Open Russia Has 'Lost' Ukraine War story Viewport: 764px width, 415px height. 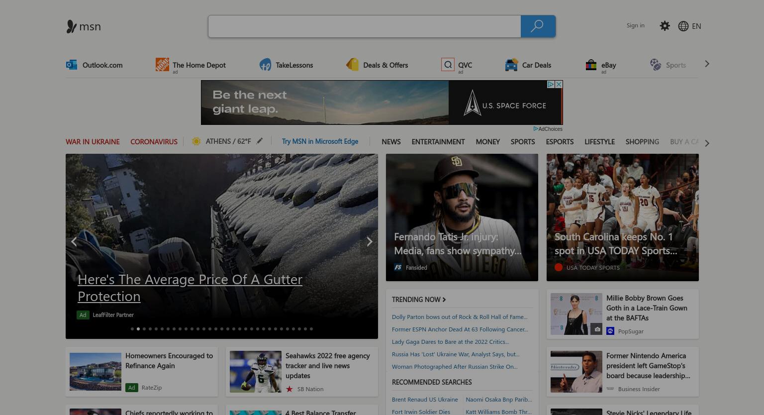[456, 354]
